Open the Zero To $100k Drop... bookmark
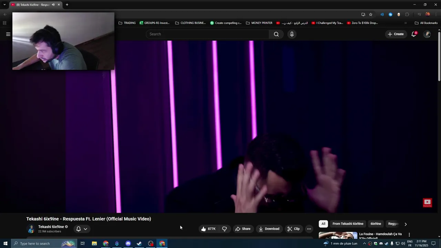Screen dimensions: 441x248 click(362, 23)
